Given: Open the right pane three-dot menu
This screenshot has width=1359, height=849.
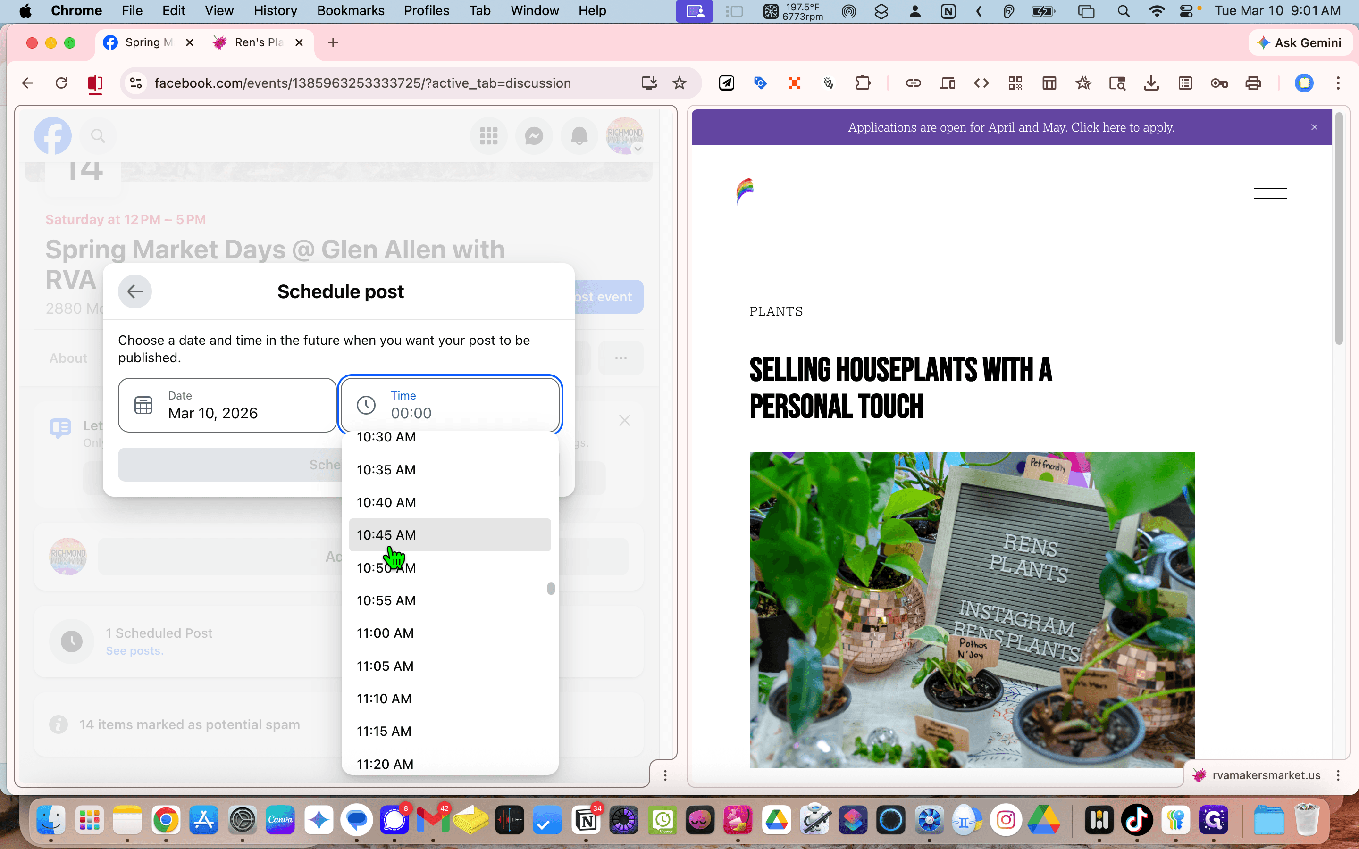Looking at the screenshot, I should click(1338, 775).
